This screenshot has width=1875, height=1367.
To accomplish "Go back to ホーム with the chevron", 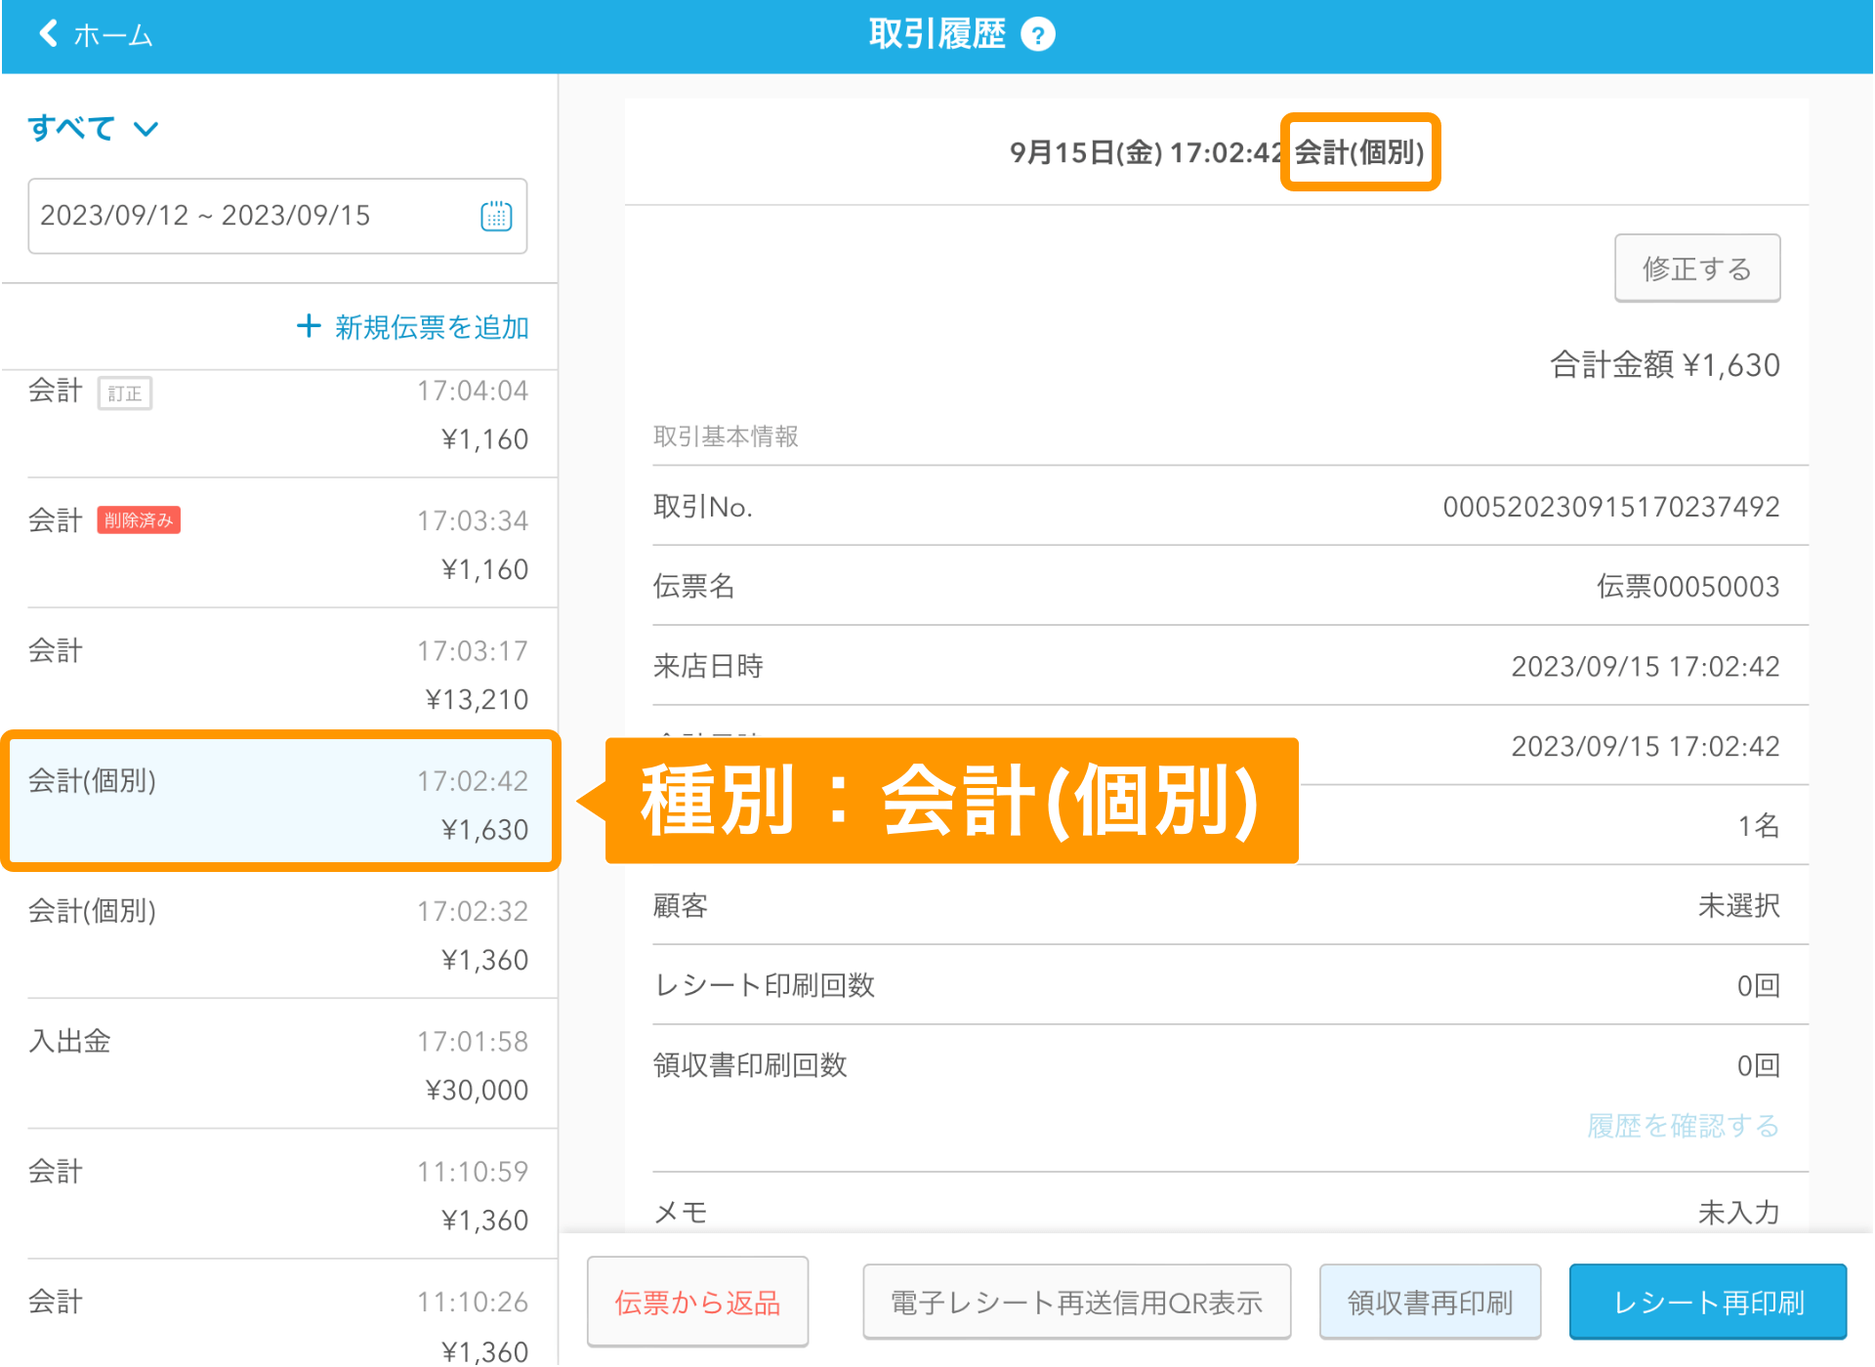I will click(x=95, y=35).
